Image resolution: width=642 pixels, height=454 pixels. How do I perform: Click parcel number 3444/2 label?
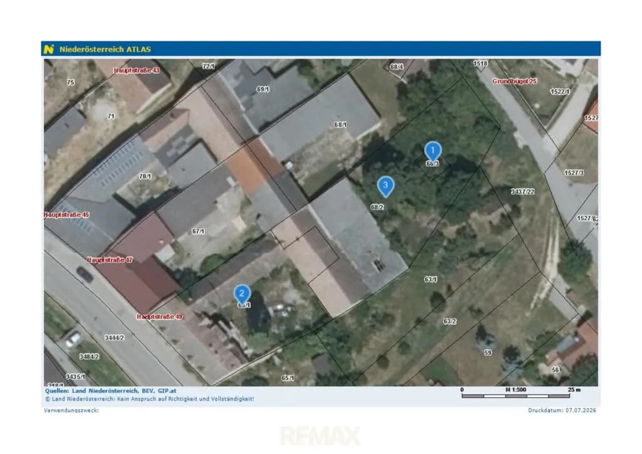pyautogui.click(x=115, y=338)
